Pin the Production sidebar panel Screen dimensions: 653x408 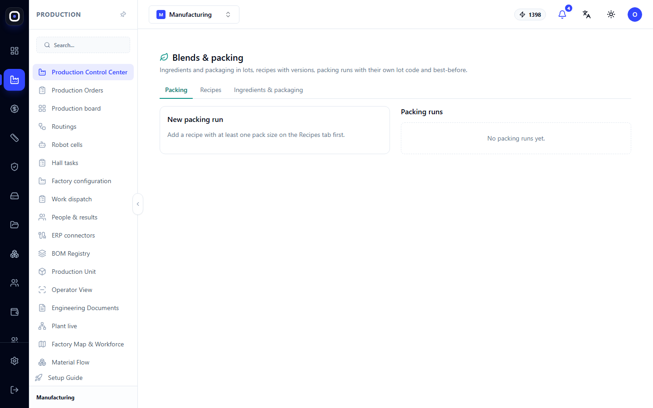tap(123, 15)
